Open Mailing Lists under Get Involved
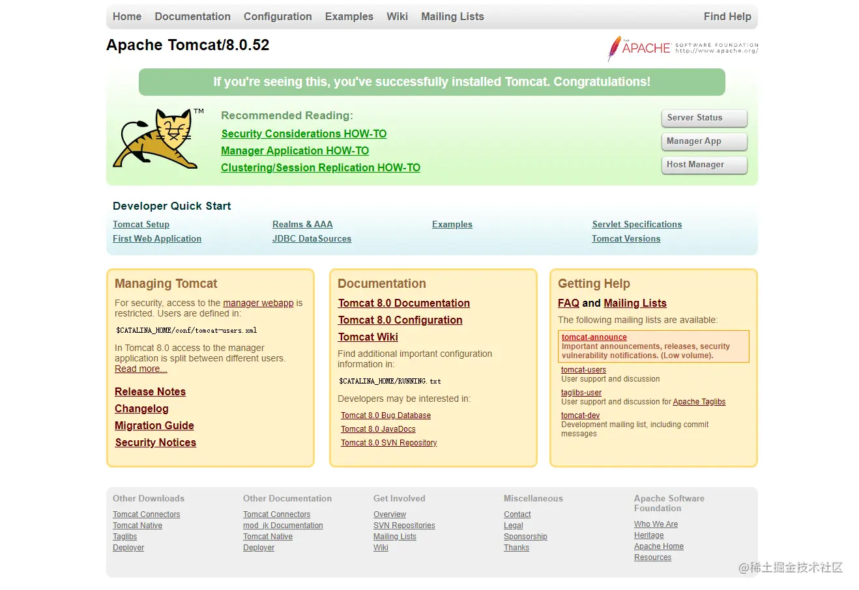 pos(394,537)
